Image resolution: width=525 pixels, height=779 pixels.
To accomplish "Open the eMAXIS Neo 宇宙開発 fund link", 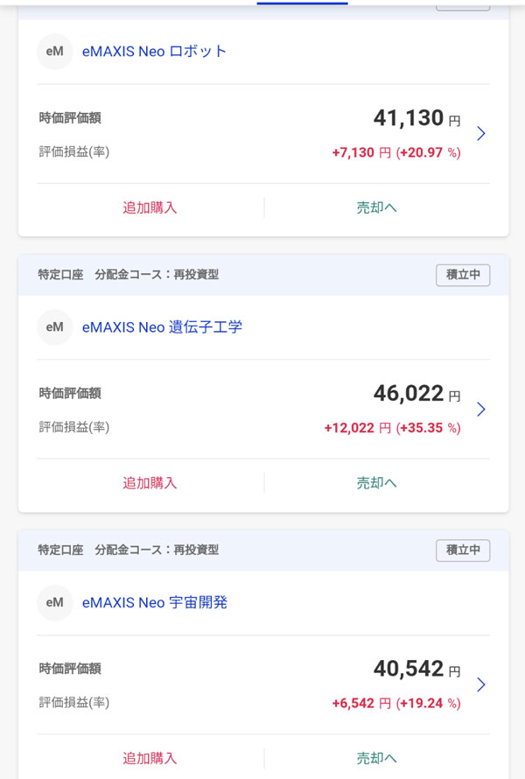I will tap(154, 602).
